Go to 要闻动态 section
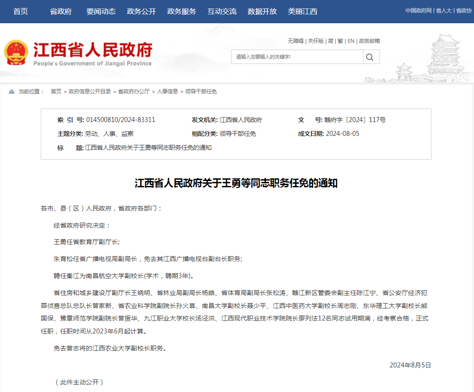The height and width of the screenshot is (392, 474). [101, 12]
